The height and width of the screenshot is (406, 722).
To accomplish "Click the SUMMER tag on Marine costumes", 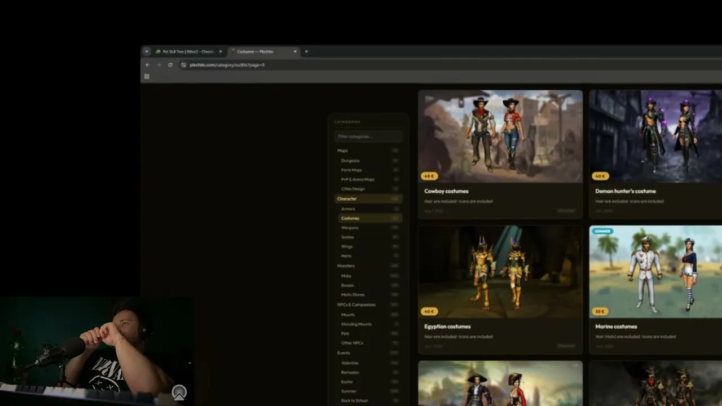I will click(603, 231).
